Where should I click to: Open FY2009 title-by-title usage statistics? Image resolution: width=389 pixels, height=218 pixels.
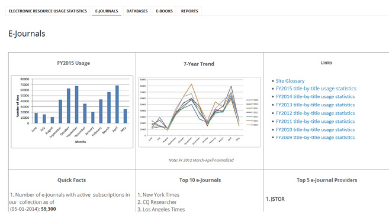[x=316, y=137]
